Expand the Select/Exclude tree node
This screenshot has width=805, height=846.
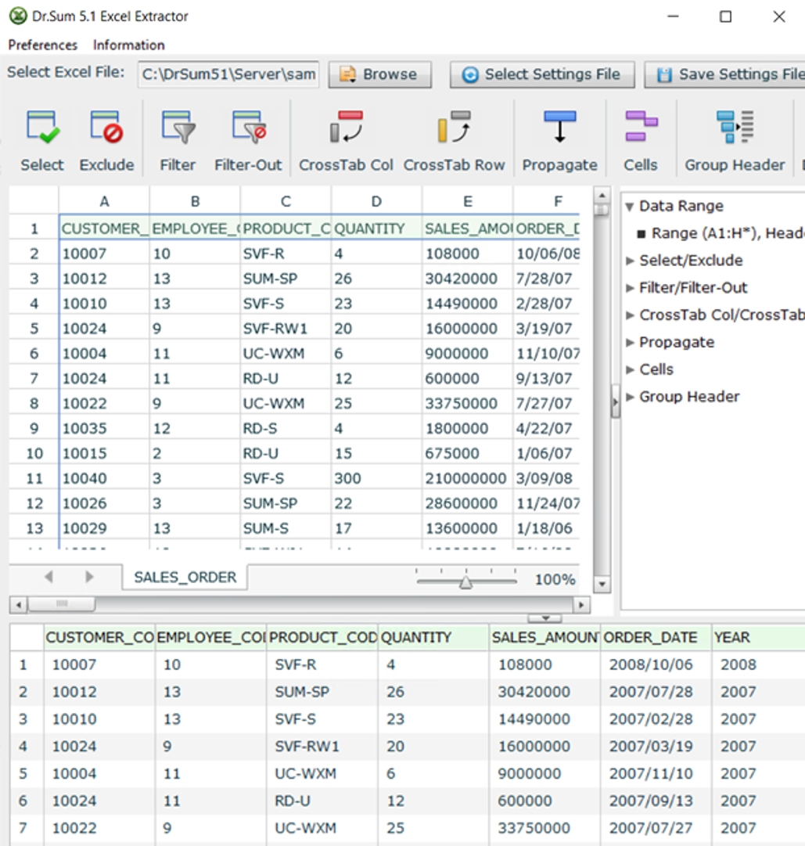click(631, 261)
